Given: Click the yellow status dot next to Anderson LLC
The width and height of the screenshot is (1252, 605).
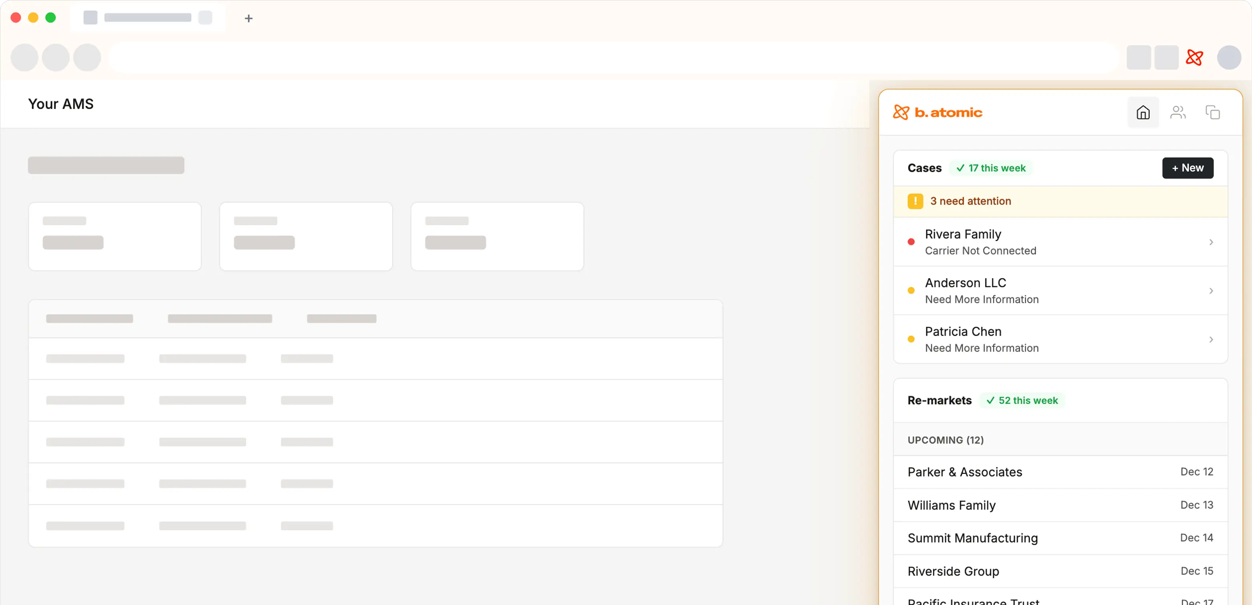Looking at the screenshot, I should pyautogui.click(x=911, y=290).
